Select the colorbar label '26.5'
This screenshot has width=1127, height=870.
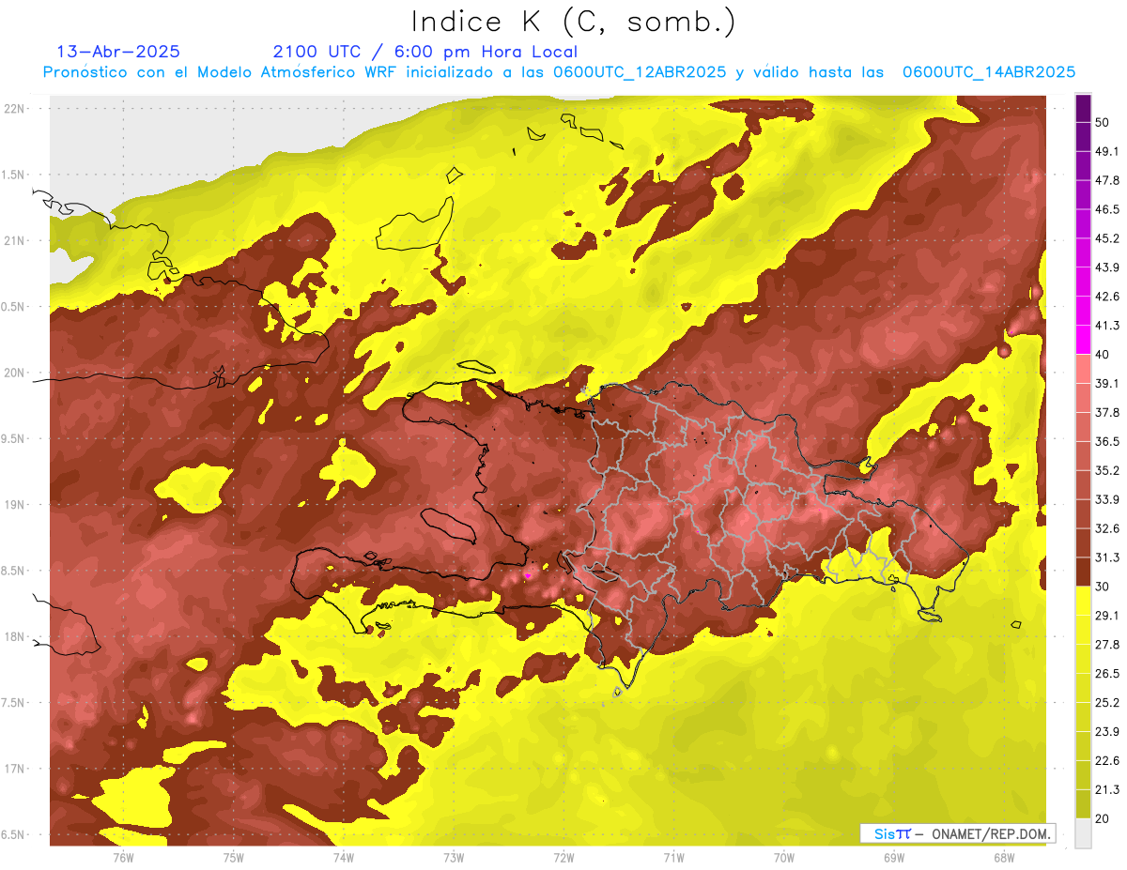pyautogui.click(x=1107, y=673)
